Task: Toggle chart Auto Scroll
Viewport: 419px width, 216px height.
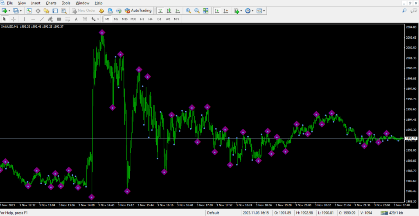Action: 217,11
